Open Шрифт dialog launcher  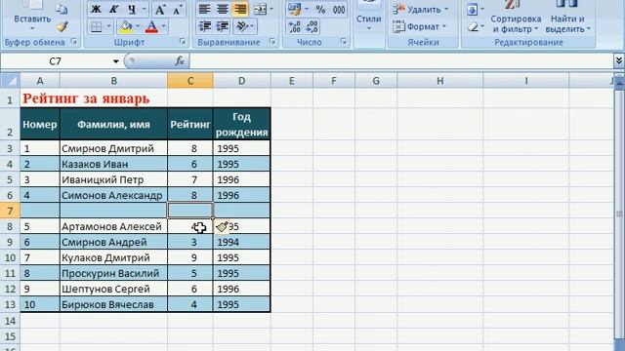(x=183, y=41)
